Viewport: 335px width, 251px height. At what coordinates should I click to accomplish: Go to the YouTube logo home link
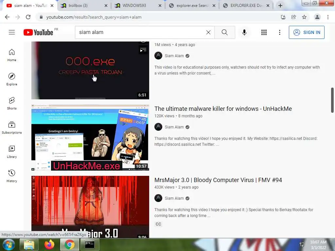(38, 32)
